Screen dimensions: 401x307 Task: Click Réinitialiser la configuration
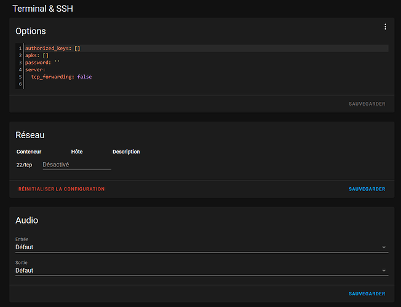point(62,189)
